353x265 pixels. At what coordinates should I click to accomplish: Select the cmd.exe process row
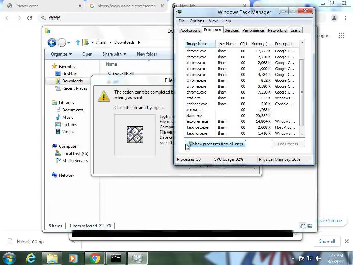[242, 98]
